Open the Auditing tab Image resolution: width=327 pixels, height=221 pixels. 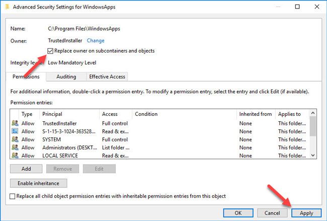tap(66, 77)
